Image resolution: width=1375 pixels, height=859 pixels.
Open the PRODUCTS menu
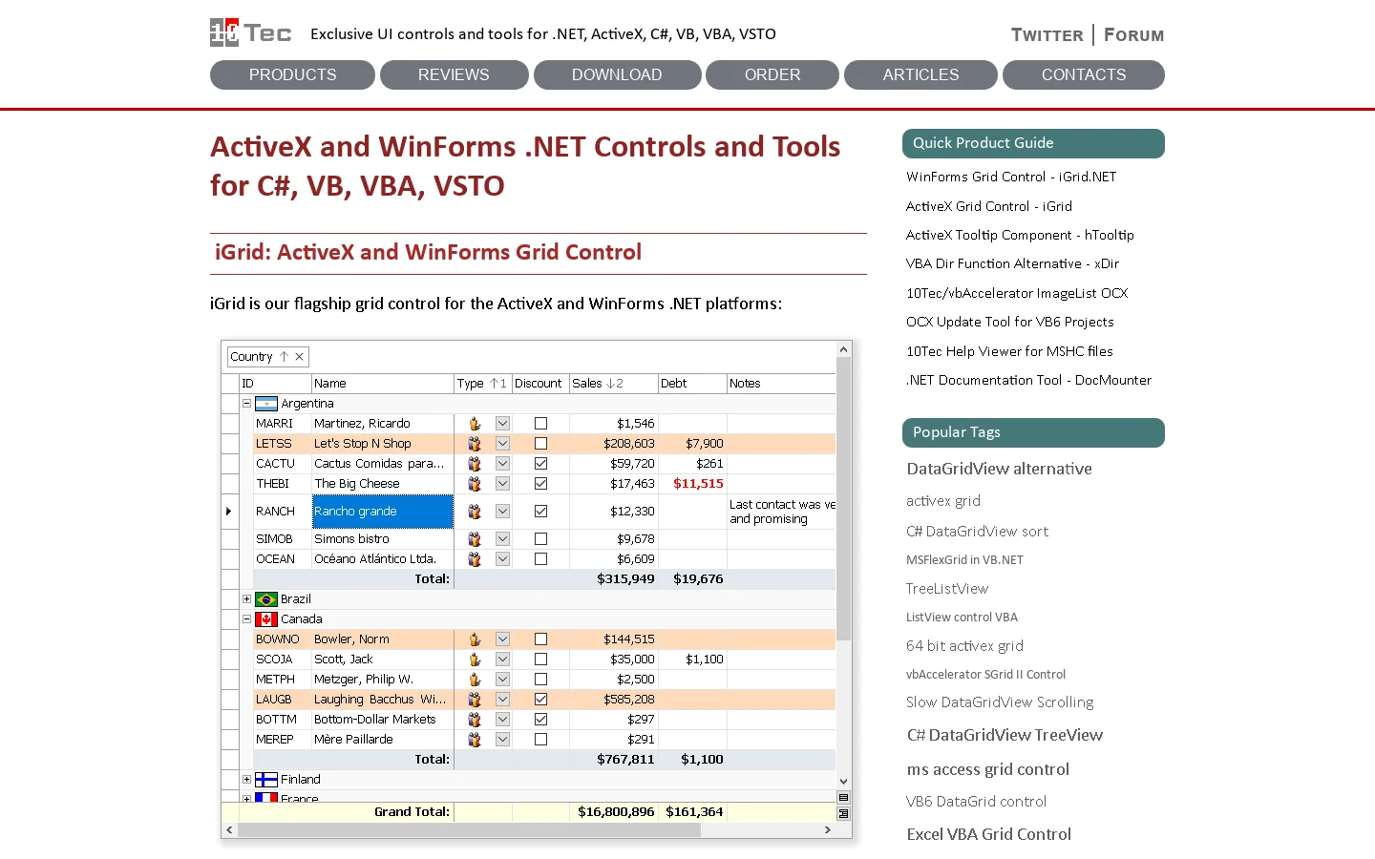(292, 74)
